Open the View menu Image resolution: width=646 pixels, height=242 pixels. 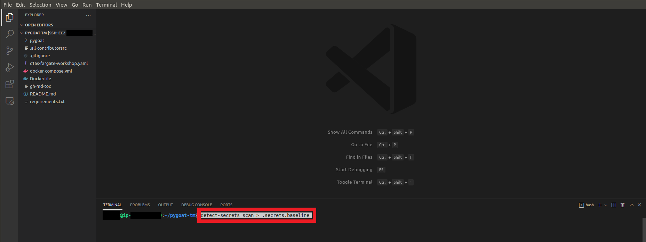click(61, 5)
